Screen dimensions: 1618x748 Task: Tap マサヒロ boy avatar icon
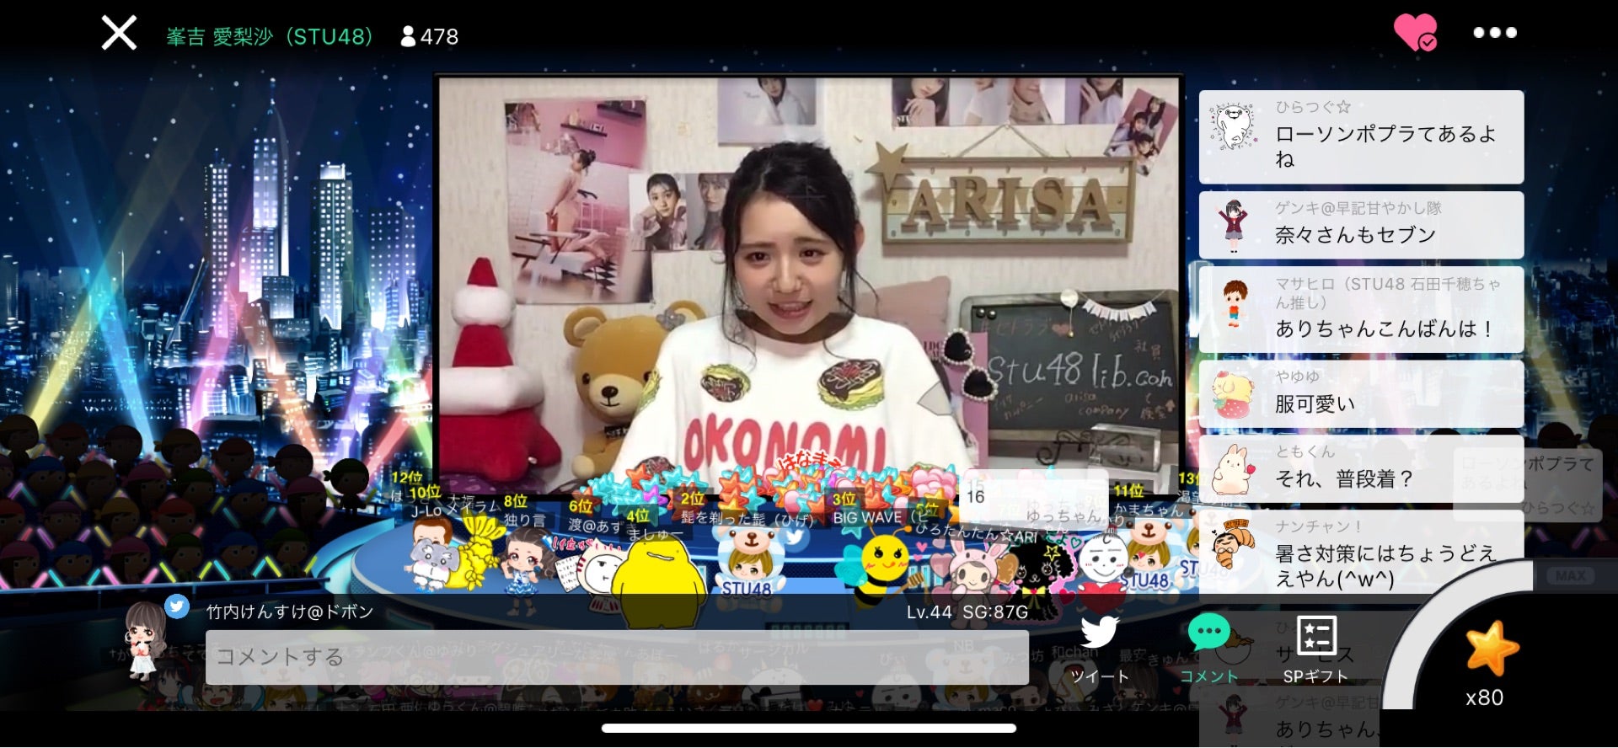(x=1235, y=304)
